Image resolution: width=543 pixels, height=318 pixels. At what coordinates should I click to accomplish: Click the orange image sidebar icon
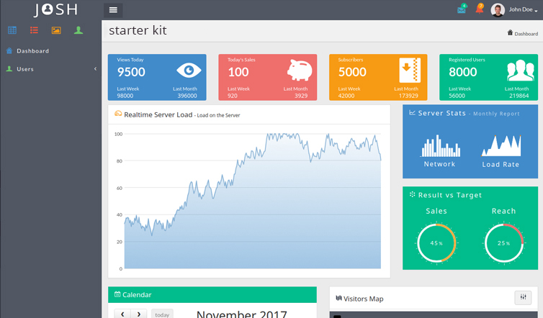point(56,30)
